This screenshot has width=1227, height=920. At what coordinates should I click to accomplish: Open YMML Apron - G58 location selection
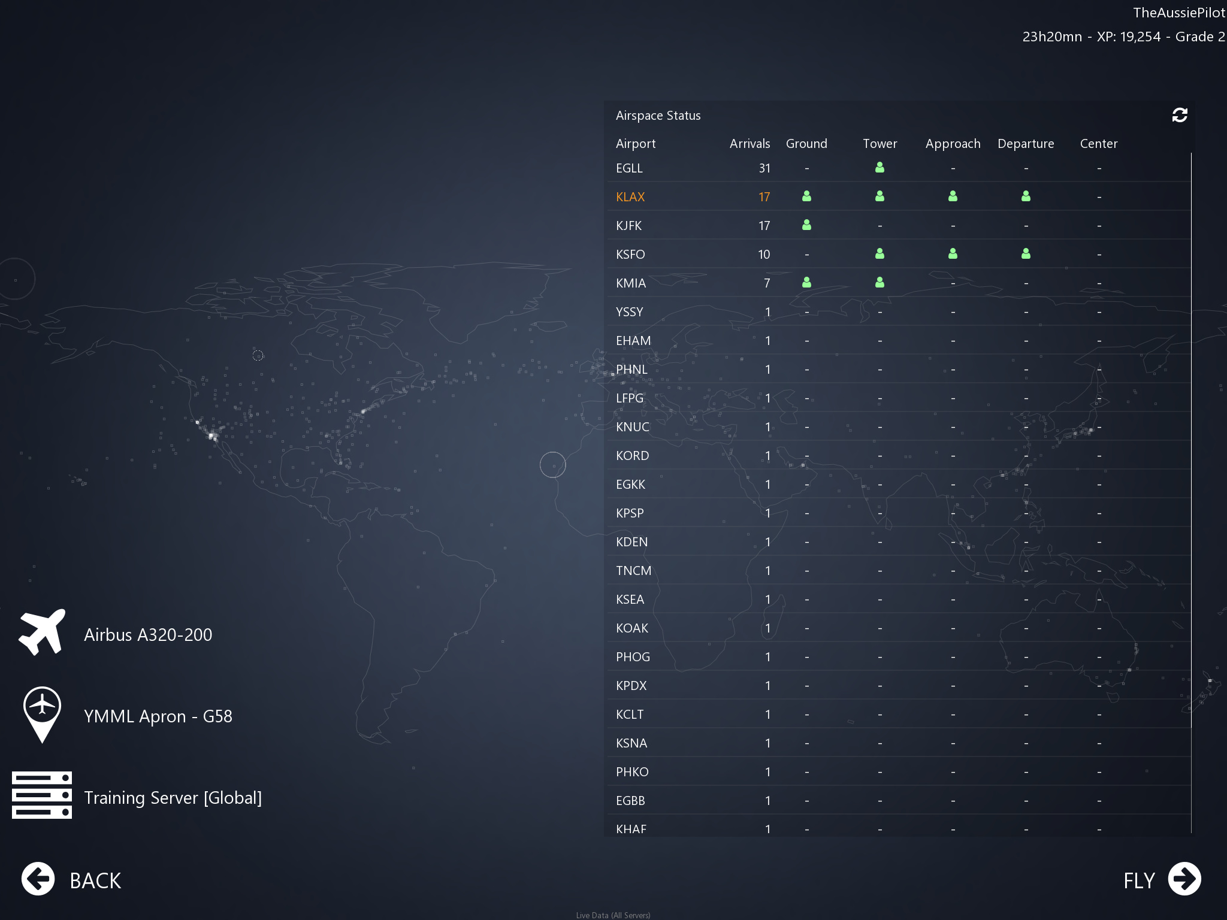158,716
